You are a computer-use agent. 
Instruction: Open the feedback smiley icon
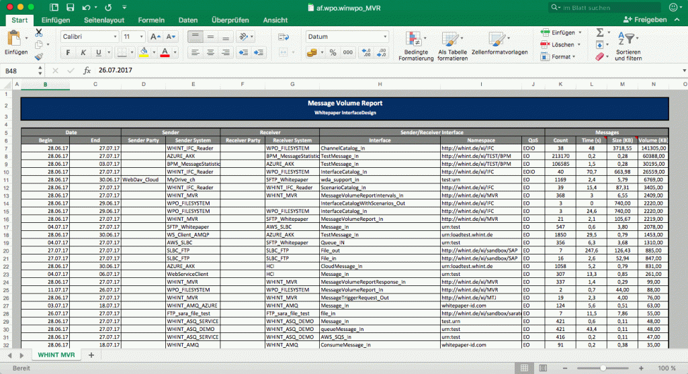coord(673,7)
